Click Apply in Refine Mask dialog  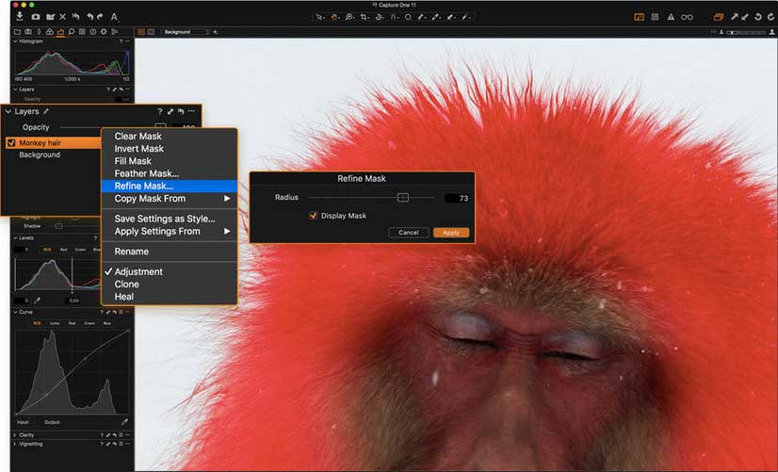(x=451, y=233)
